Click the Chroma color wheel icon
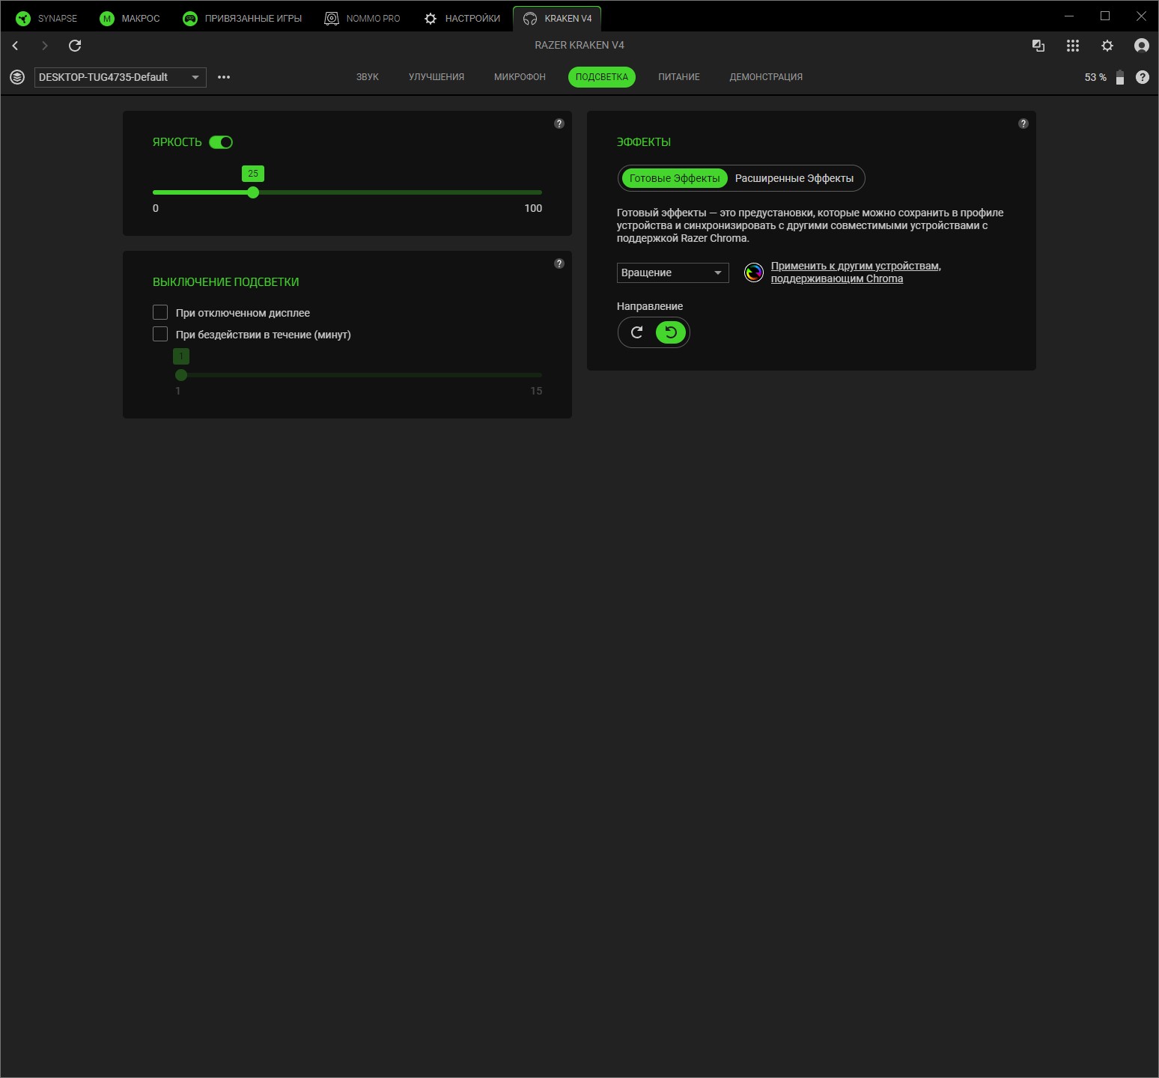Image resolution: width=1159 pixels, height=1078 pixels. tap(754, 272)
